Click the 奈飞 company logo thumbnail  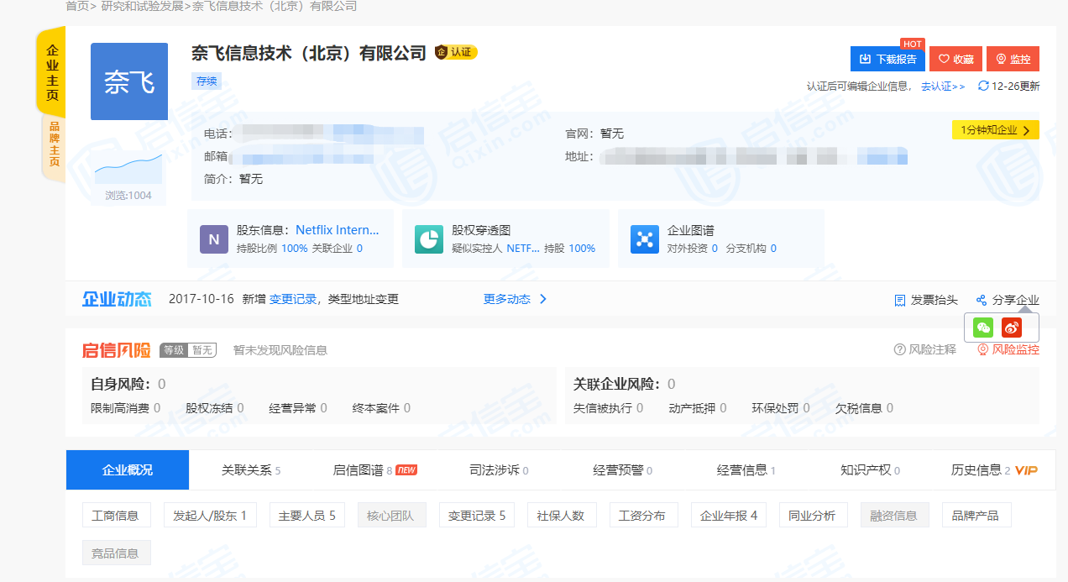point(128,81)
